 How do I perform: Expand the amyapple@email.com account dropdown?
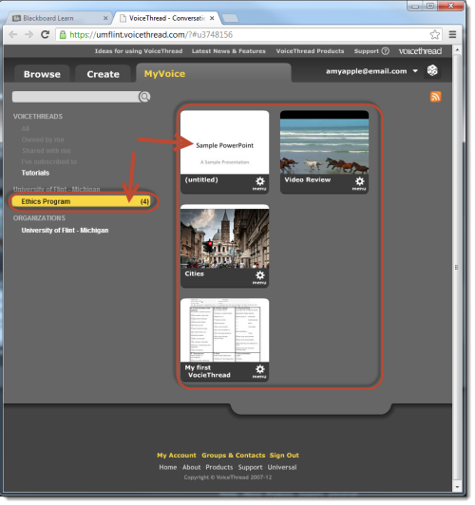[x=415, y=71]
